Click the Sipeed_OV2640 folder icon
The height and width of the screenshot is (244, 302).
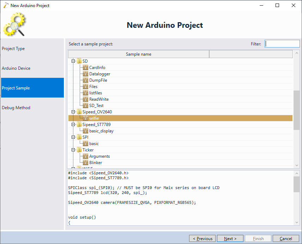pyautogui.click(x=79, y=112)
